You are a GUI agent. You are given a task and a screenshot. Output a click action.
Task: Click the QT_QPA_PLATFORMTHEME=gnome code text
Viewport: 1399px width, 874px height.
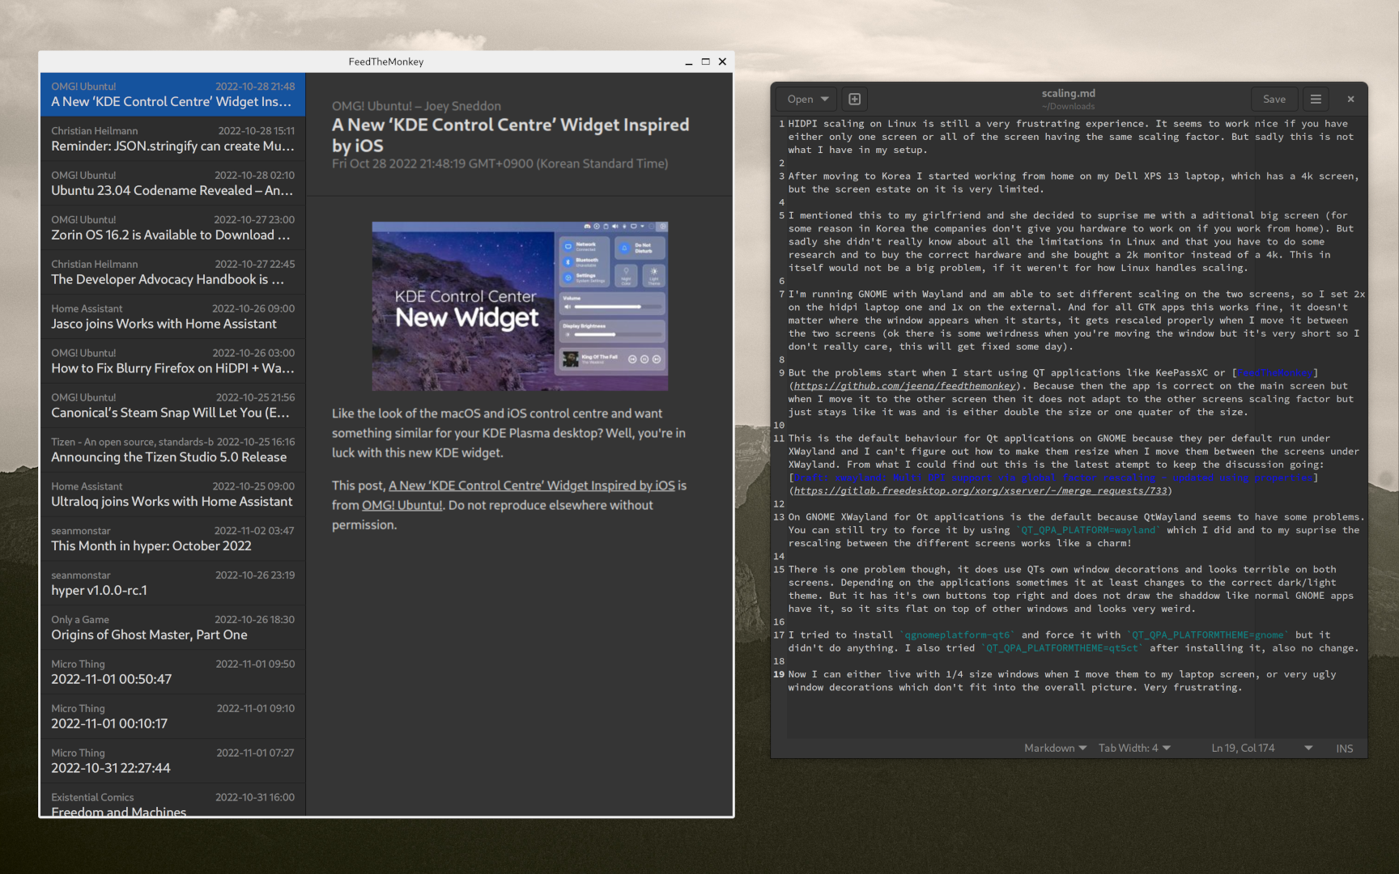1207,635
